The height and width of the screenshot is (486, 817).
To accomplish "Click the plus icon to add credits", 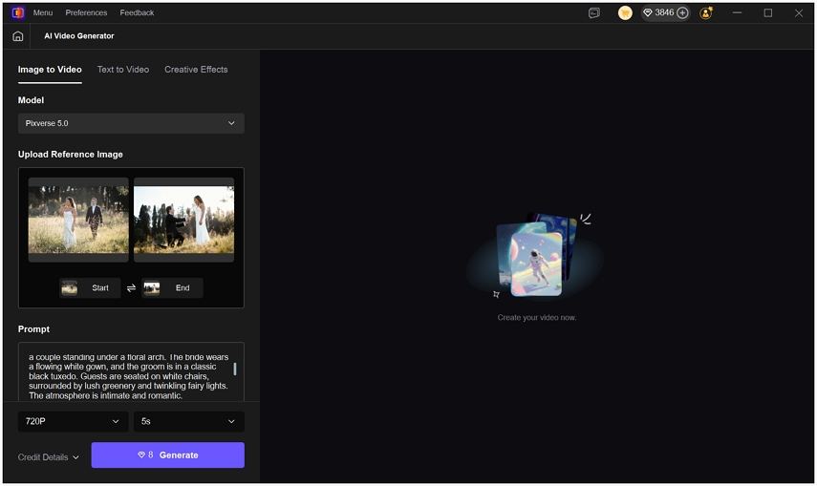I will coord(682,13).
